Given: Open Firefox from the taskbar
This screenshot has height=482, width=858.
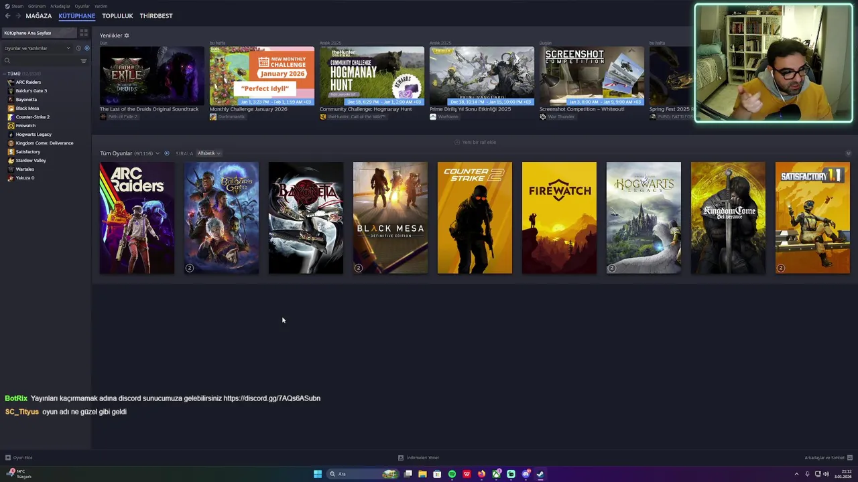Looking at the screenshot, I should pyautogui.click(x=481, y=474).
